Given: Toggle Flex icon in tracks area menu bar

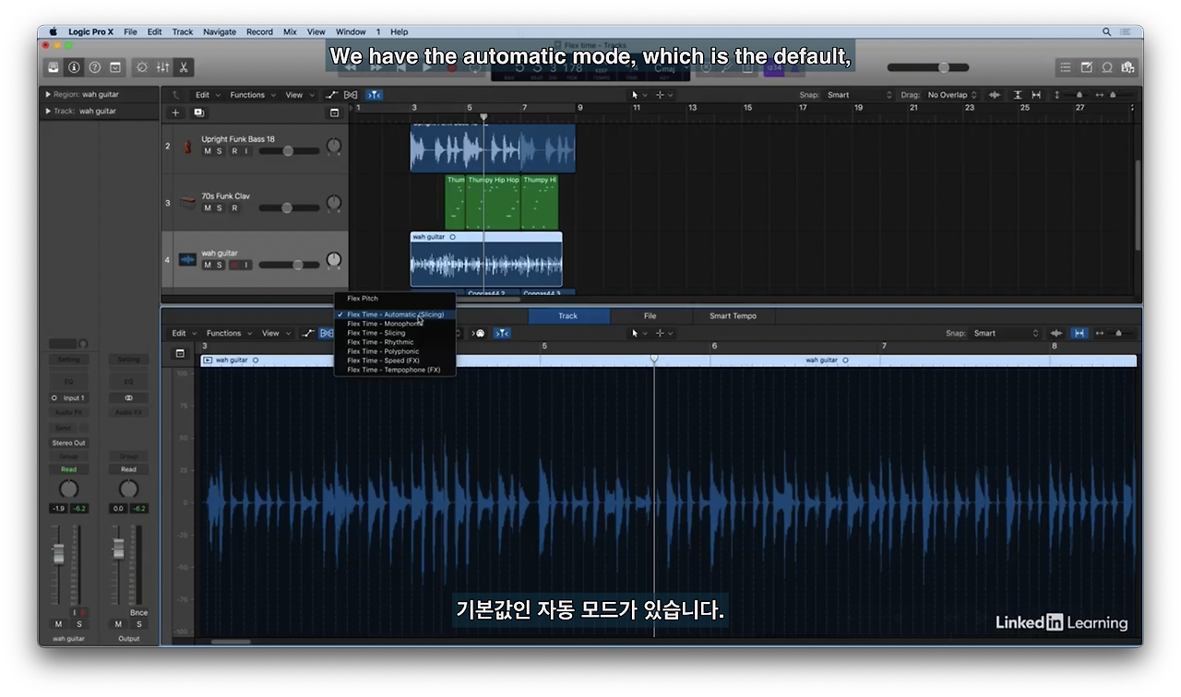Looking at the screenshot, I should tap(351, 95).
